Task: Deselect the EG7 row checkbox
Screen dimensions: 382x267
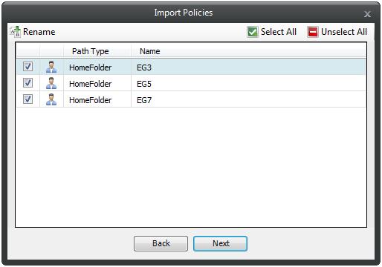Action: (x=27, y=99)
